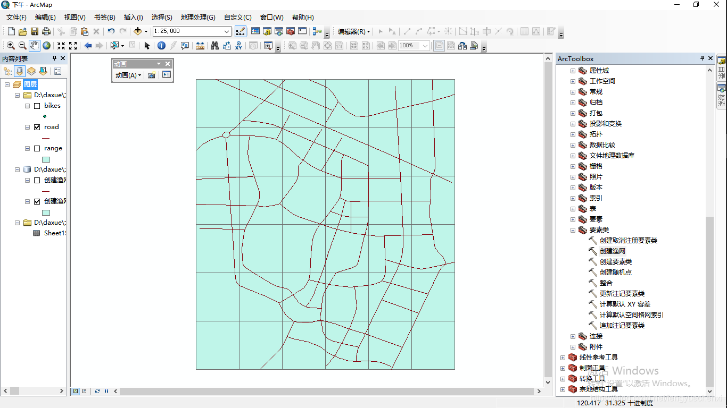Open the Table of Contents window icon
727x408 pixels.
click(x=255, y=31)
